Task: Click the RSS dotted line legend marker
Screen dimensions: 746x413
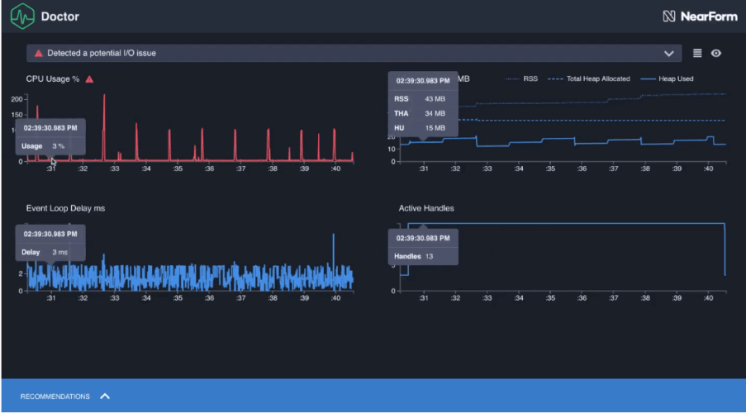Action: [x=512, y=79]
